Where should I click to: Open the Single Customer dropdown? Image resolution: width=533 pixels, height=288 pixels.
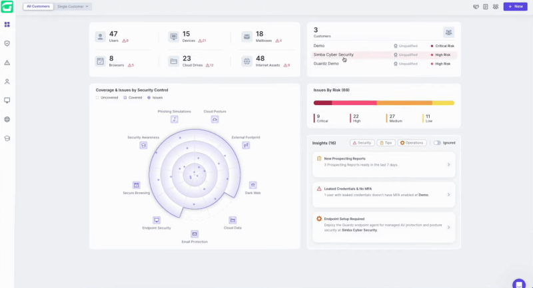click(x=74, y=6)
